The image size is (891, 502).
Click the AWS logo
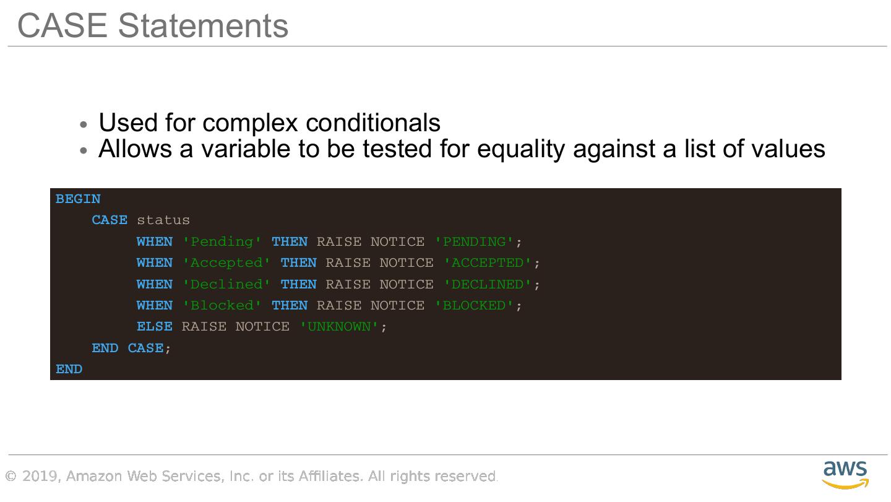click(x=845, y=474)
